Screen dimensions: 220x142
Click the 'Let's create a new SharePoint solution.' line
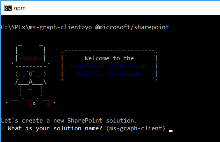point(69,121)
